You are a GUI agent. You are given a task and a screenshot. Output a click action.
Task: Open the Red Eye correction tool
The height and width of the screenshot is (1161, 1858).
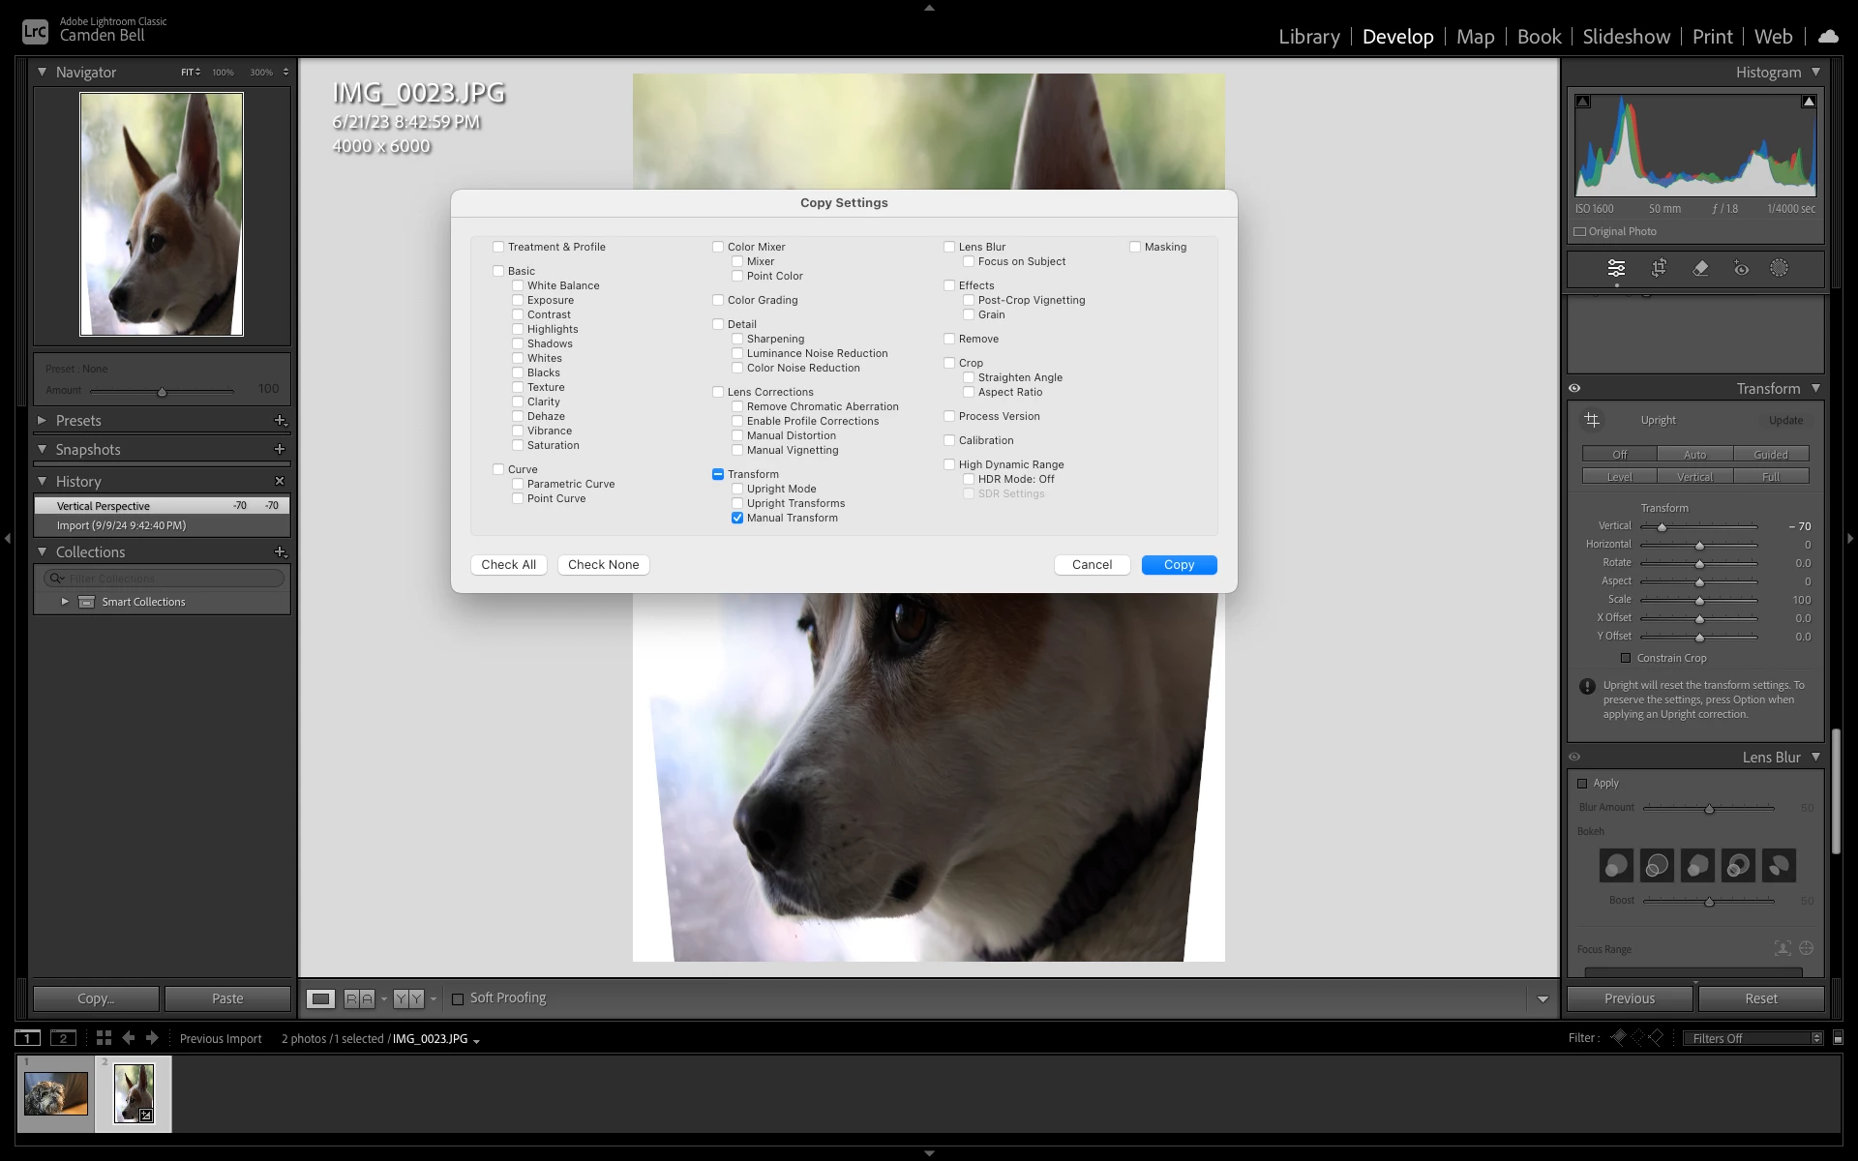1741,268
